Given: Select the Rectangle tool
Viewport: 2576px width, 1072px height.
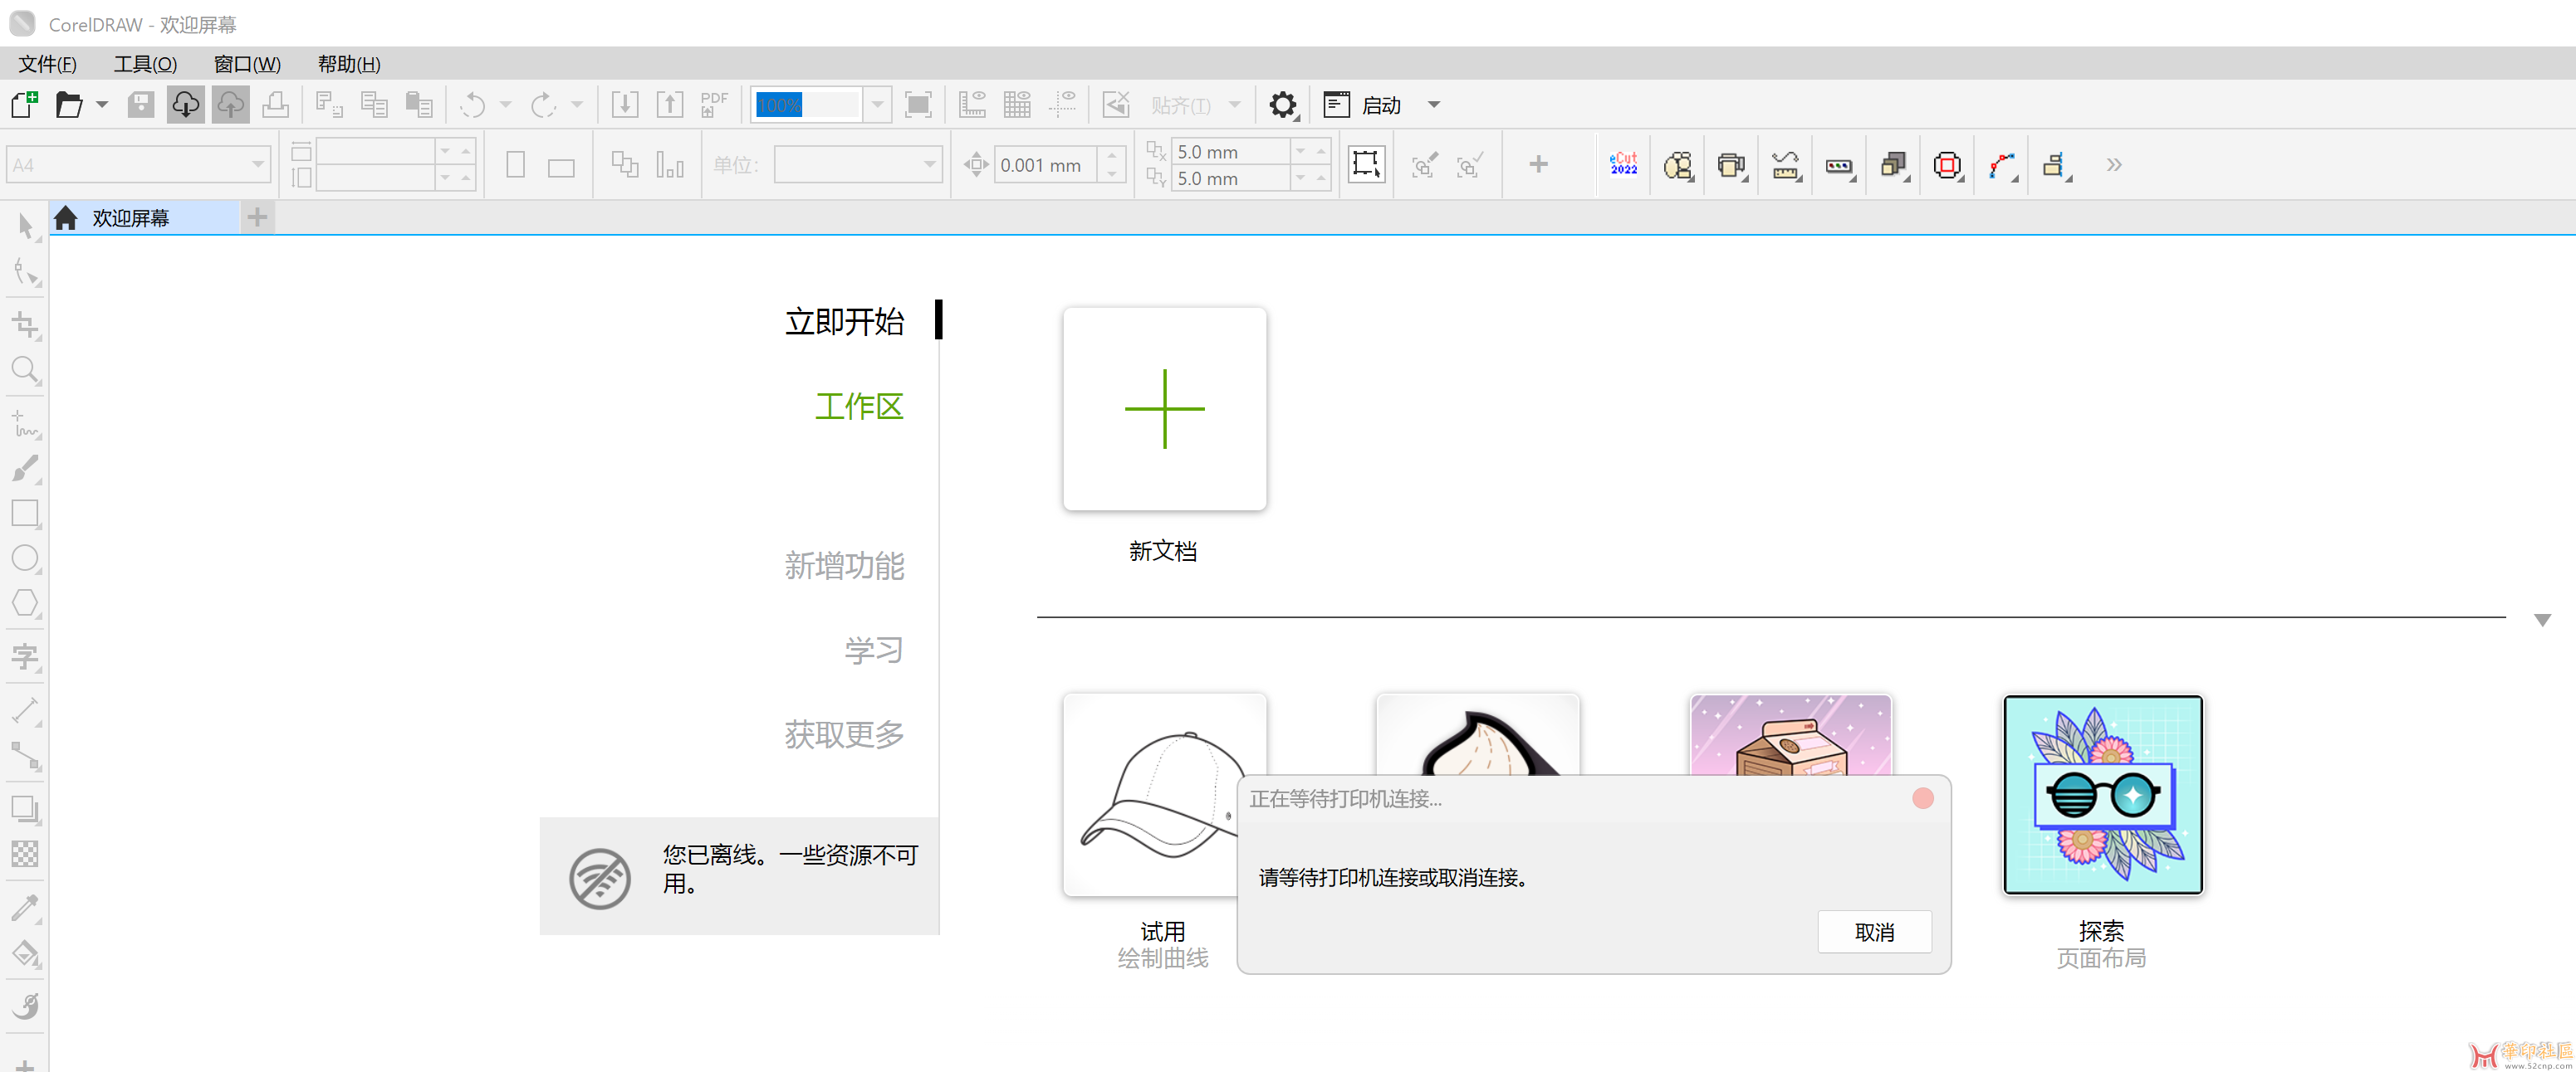Looking at the screenshot, I should [x=26, y=514].
